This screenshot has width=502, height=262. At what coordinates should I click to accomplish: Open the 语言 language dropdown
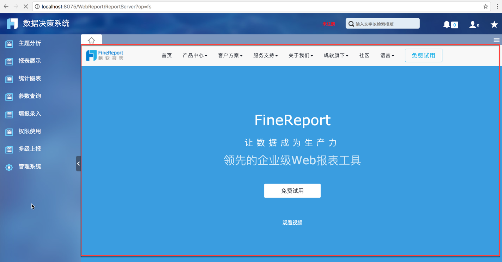click(387, 55)
